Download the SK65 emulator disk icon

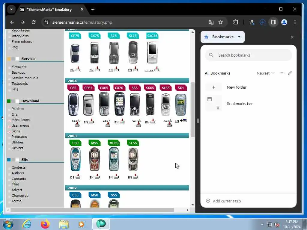[x=153, y=121]
